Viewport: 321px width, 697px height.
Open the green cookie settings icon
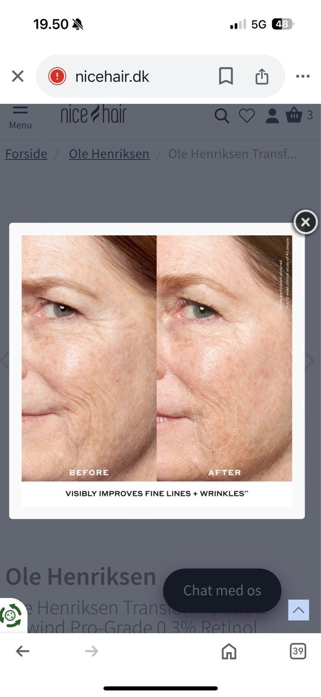click(11, 616)
